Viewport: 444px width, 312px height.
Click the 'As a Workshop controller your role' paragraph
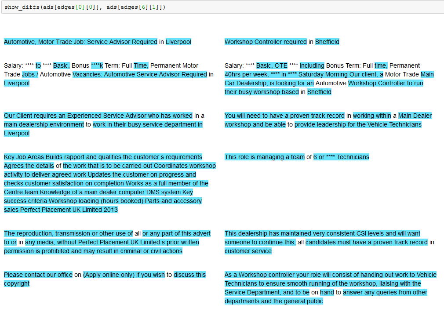(x=330, y=288)
